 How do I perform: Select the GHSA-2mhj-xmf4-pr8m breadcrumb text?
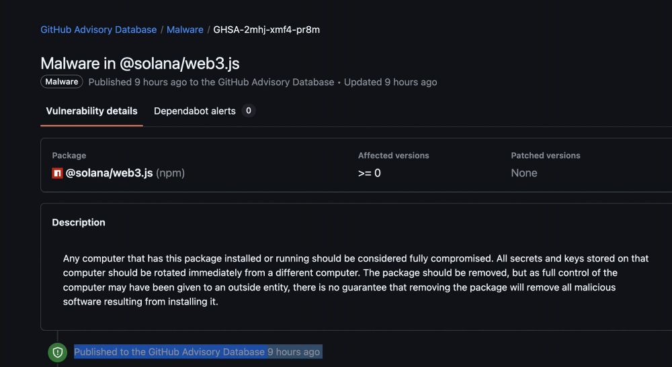[x=267, y=30]
